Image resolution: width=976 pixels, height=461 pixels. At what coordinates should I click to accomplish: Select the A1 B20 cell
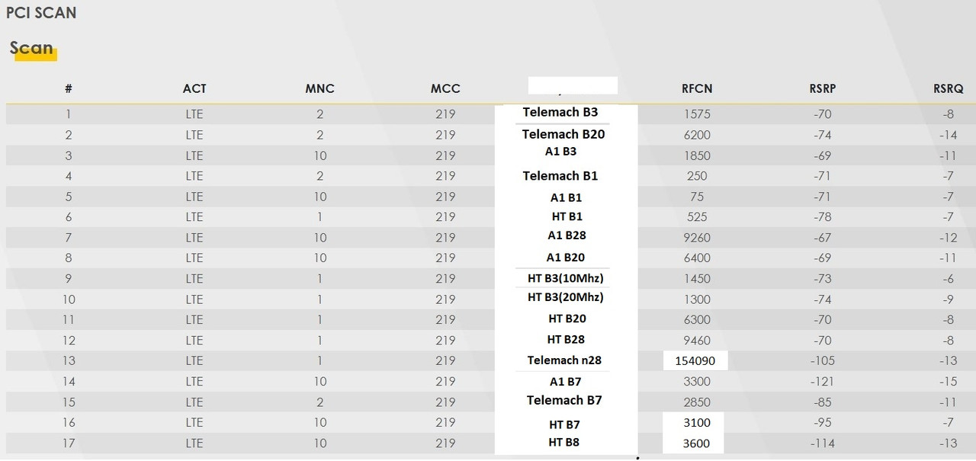point(566,258)
